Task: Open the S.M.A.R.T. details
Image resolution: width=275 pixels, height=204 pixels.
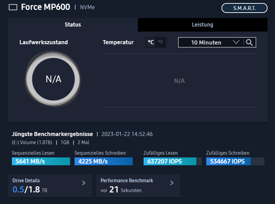Action: tap(244, 8)
